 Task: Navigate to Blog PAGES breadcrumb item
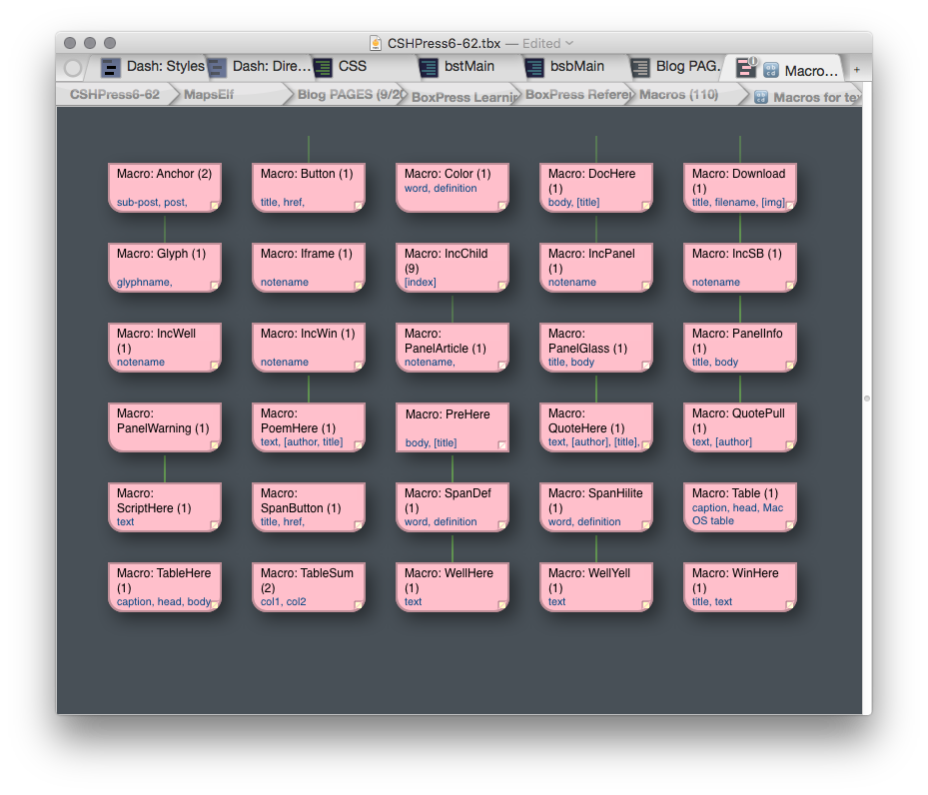tap(351, 95)
